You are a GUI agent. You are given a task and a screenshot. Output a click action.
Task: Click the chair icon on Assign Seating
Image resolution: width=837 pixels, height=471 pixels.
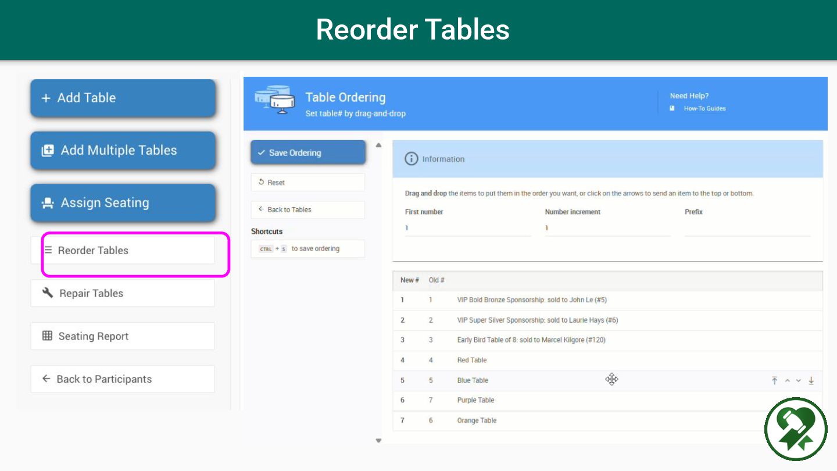click(48, 203)
